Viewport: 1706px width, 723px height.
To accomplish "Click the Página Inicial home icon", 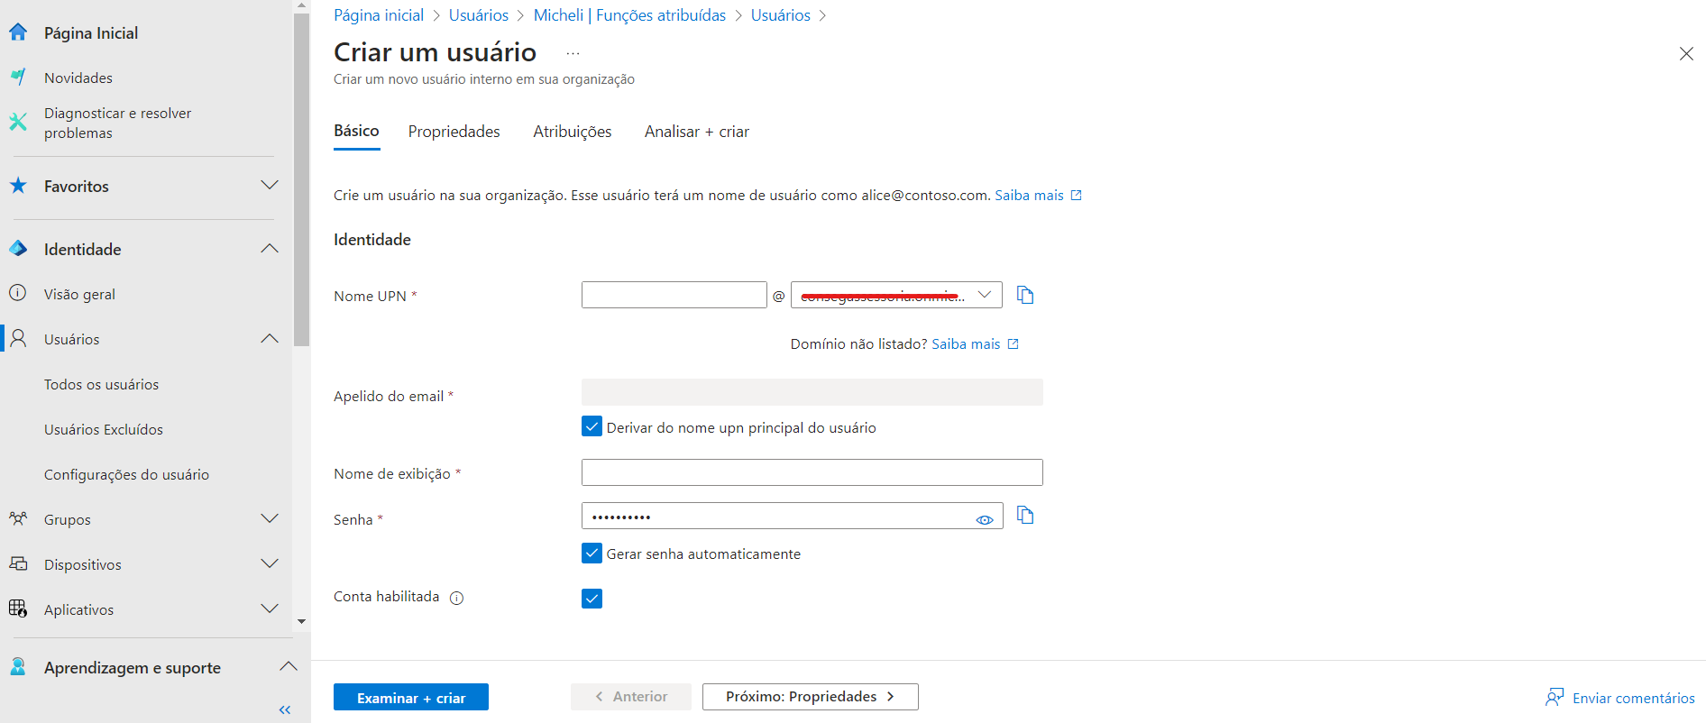I will pyautogui.click(x=18, y=32).
